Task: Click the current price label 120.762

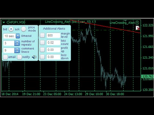Action: 148,76
